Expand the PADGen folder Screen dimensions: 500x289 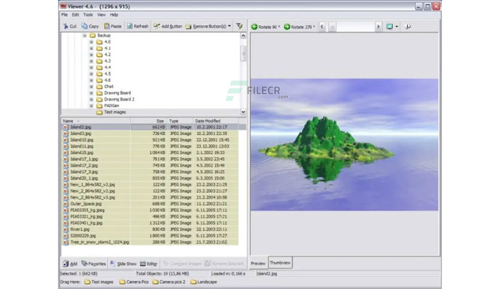click(91, 106)
